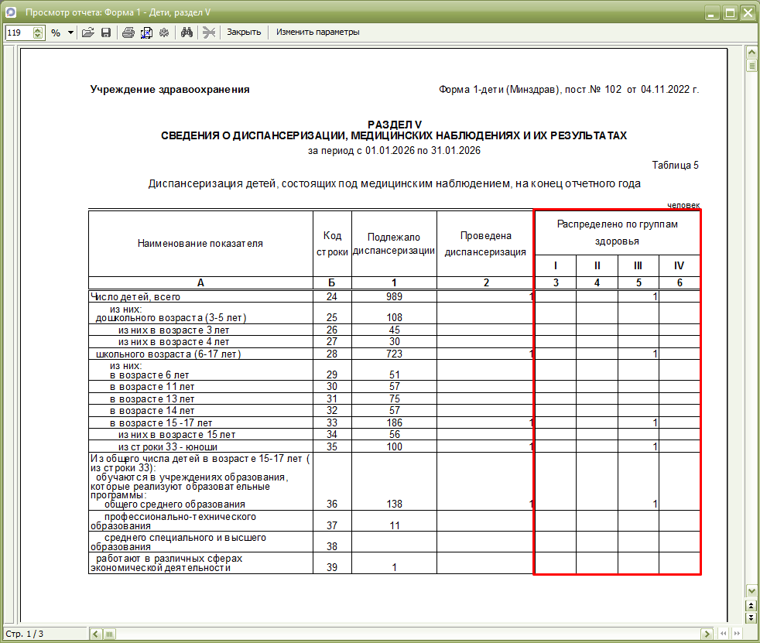This screenshot has height=643, width=760.
Task: Maximize the report preview window
Action: coord(729,13)
